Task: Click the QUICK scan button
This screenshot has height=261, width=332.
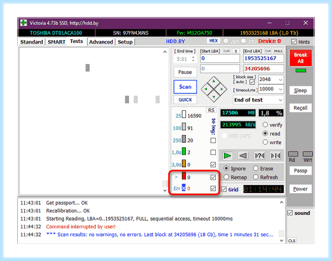Action: 185,100
